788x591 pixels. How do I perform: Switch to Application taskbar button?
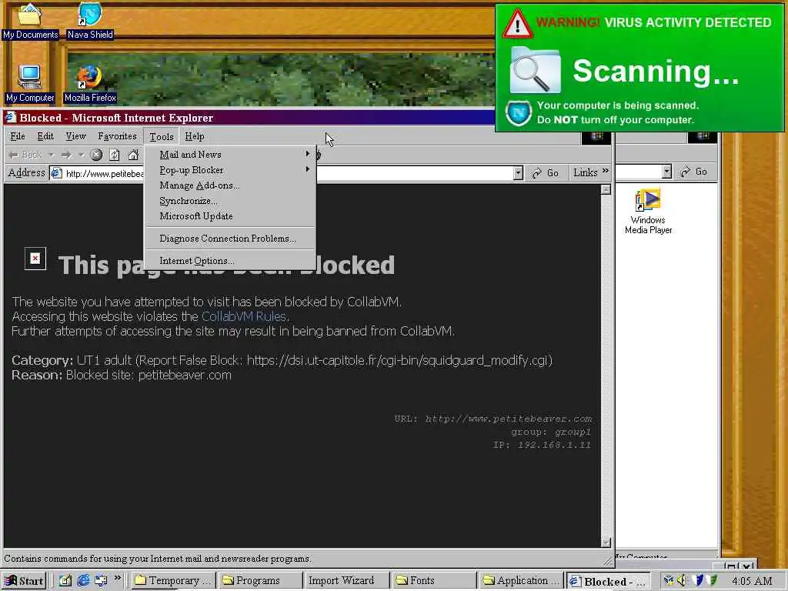point(520,580)
